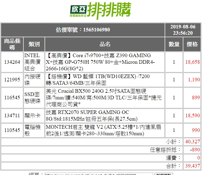Click the price 990
The image size is (202, 175).
pyautogui.click(x=196, y=130)
